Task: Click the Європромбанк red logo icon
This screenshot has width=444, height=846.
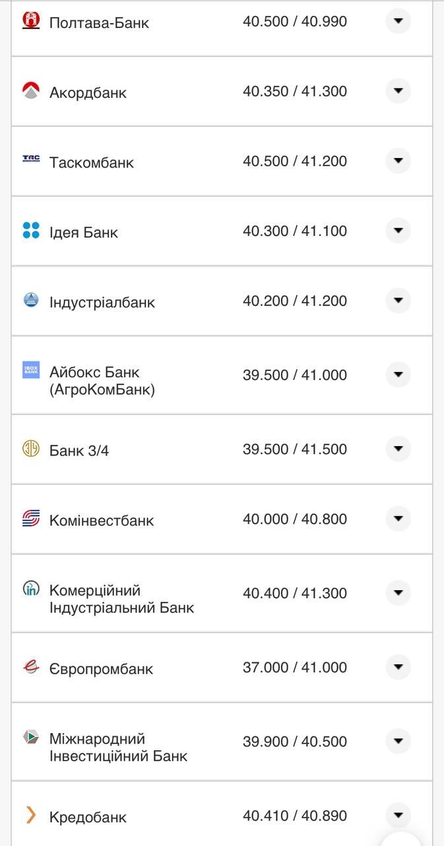Action: (x=31, y=667)
